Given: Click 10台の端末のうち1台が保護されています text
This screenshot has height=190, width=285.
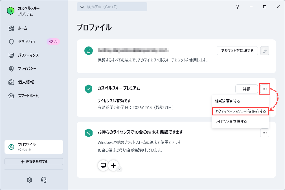Looking at the screenshot, I should tap(130, 150).
